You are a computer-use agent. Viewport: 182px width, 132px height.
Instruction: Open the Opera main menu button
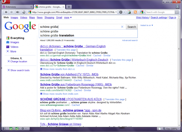(5, 2)
